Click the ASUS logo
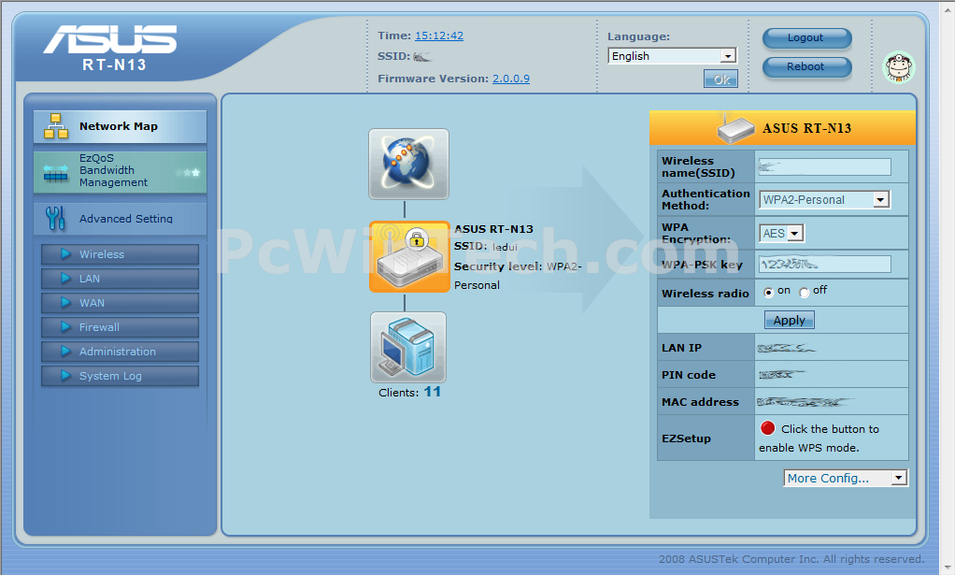The height and width of the screenshot is (575, 955). pos(111,39)
